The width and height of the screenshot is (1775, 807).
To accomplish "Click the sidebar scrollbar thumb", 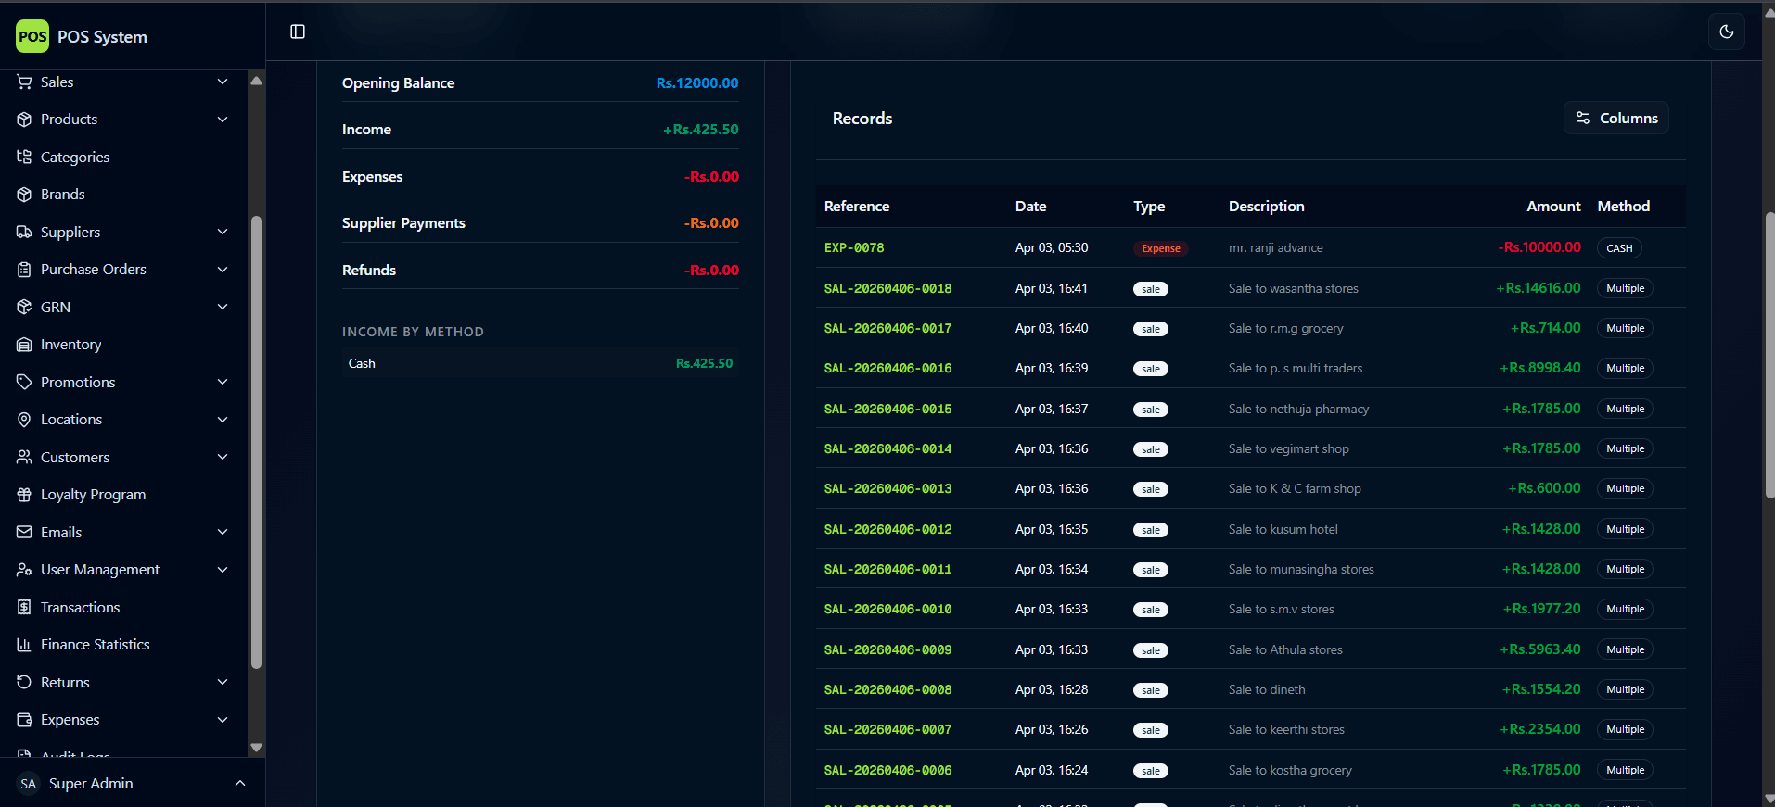I will click(x=257, y=442).
